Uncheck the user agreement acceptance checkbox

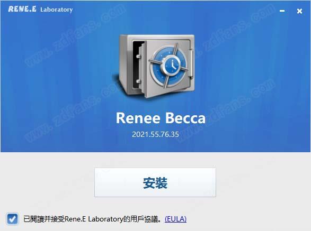pos(12,219)
